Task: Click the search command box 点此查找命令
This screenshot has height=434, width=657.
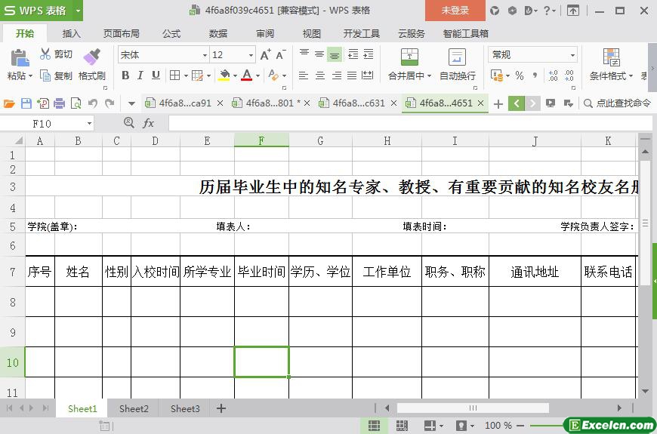Action: tap(617, 103)
